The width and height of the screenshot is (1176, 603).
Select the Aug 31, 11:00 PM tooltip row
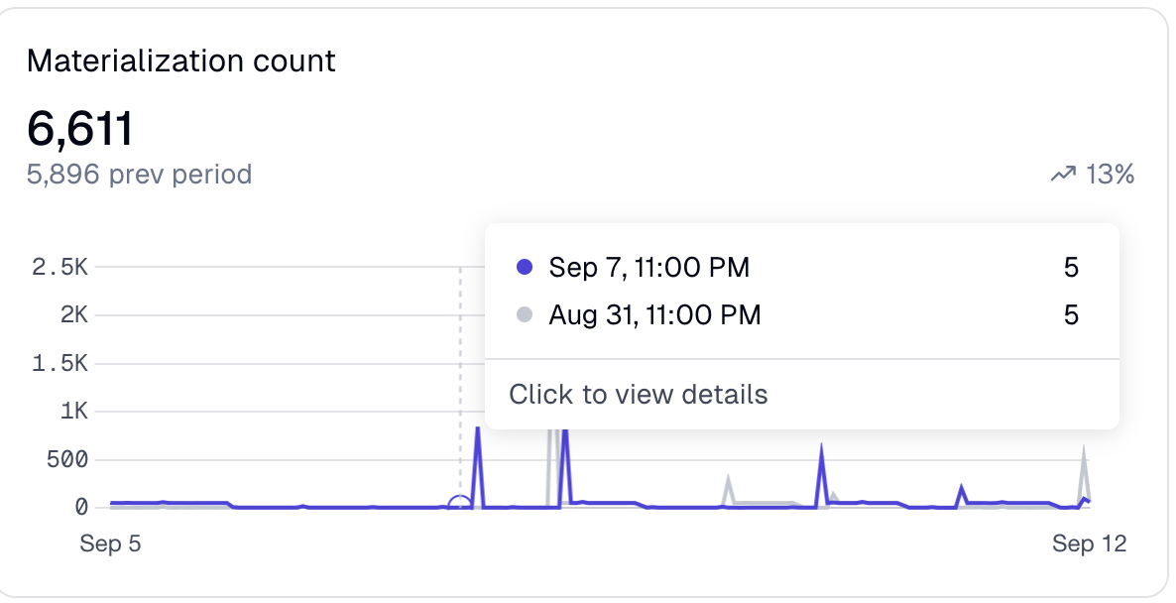[x=655, y=315]
